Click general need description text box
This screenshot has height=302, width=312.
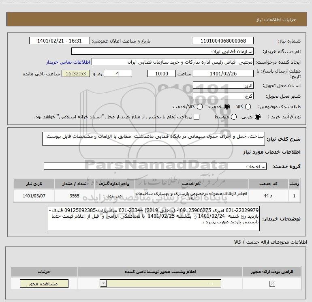(x=154, y=139)
